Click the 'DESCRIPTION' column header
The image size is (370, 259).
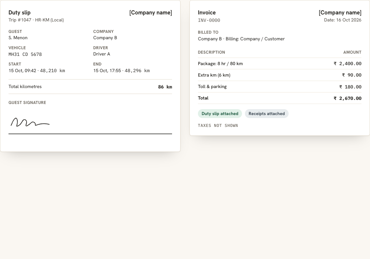[211, 53]
